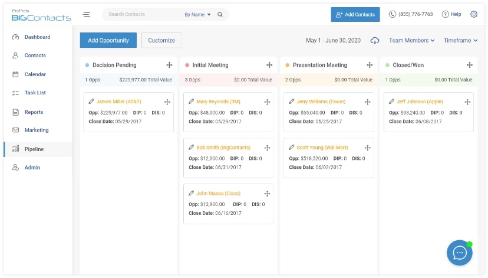Click the Add Opportunity button
488x278 pixels.
pyautogui.click(x=108, y=40)
